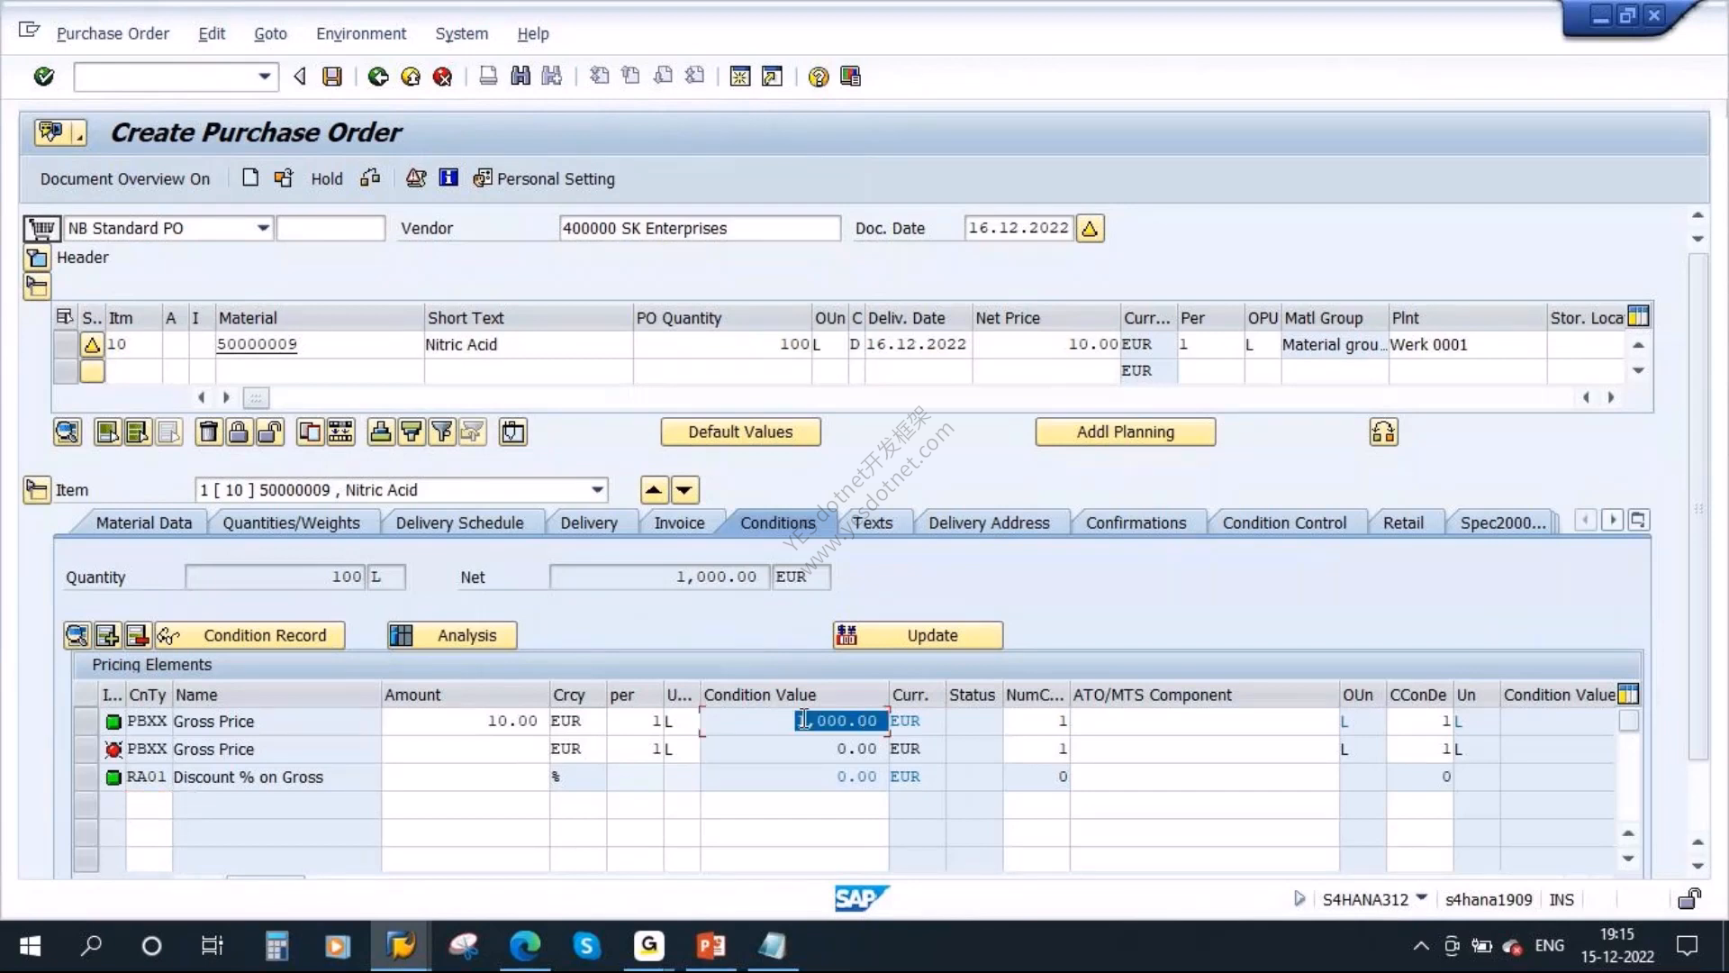Click the yellow Help question mark icon

[x=818, y=77]
